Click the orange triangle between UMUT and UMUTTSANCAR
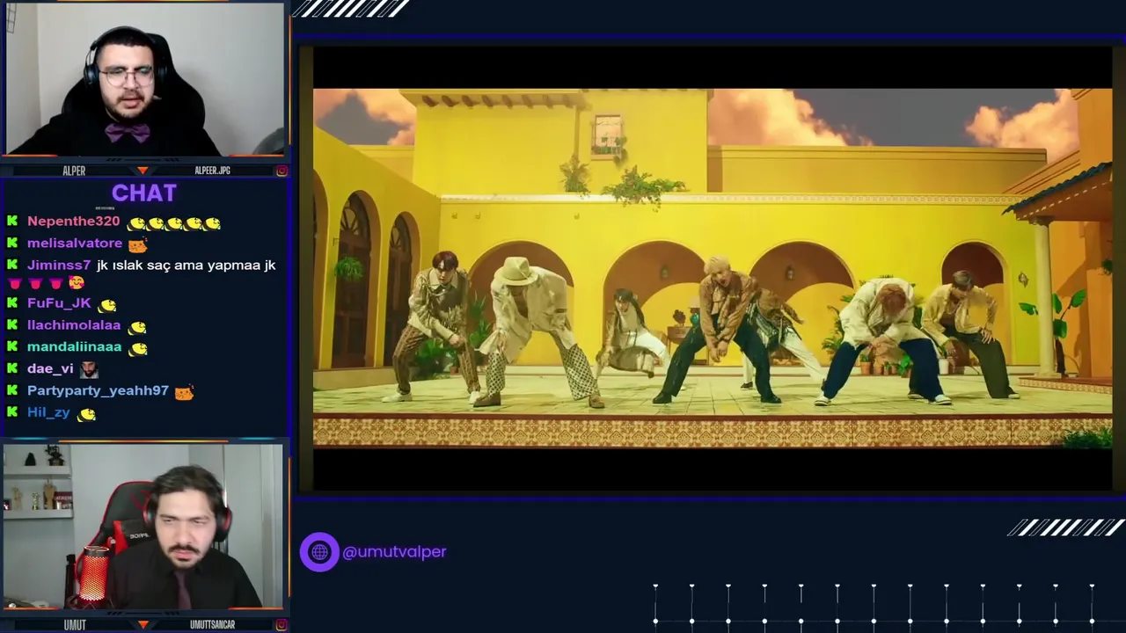This screenshot has height=633, width=1126. pos(143,625)
